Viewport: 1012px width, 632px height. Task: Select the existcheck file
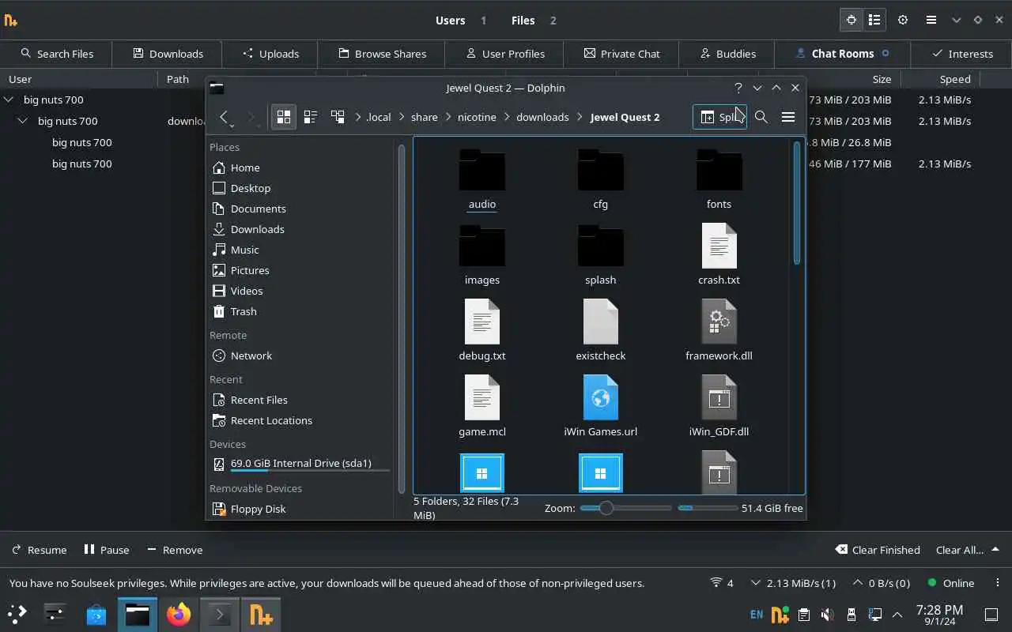(x=601, y=332)
